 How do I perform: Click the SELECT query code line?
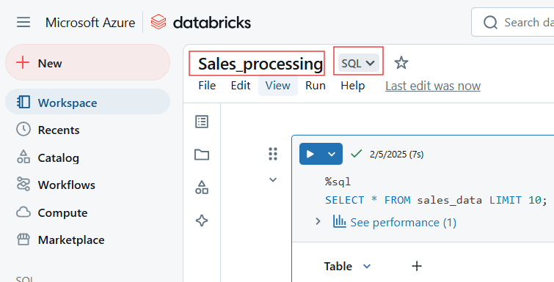coord(436,200)
